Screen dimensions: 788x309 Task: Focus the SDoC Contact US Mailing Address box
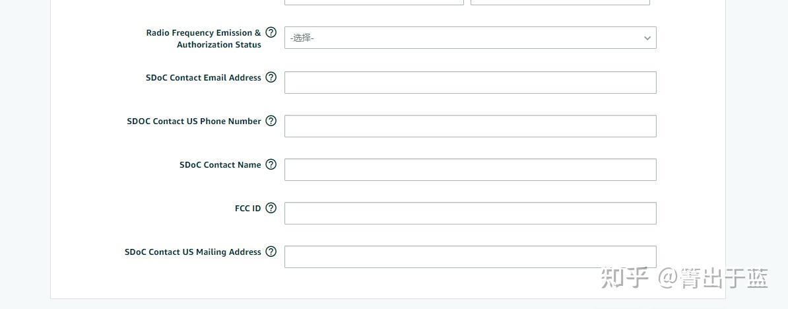point(470,257)
